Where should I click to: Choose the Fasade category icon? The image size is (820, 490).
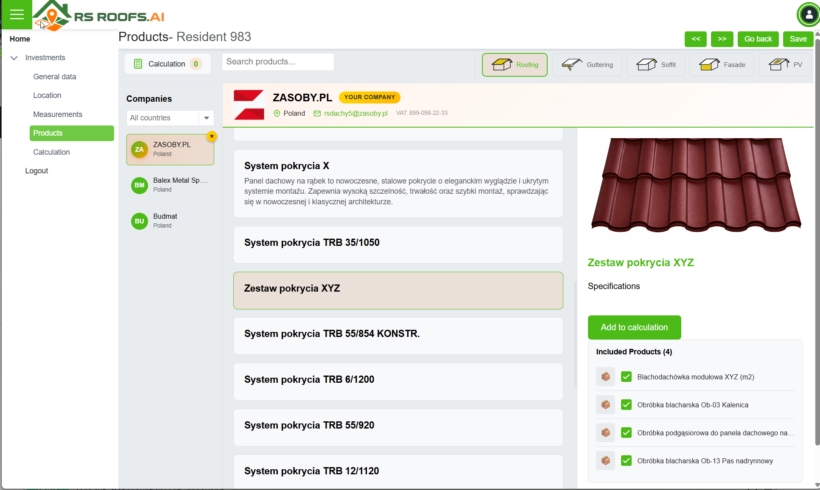pos(709,64)
